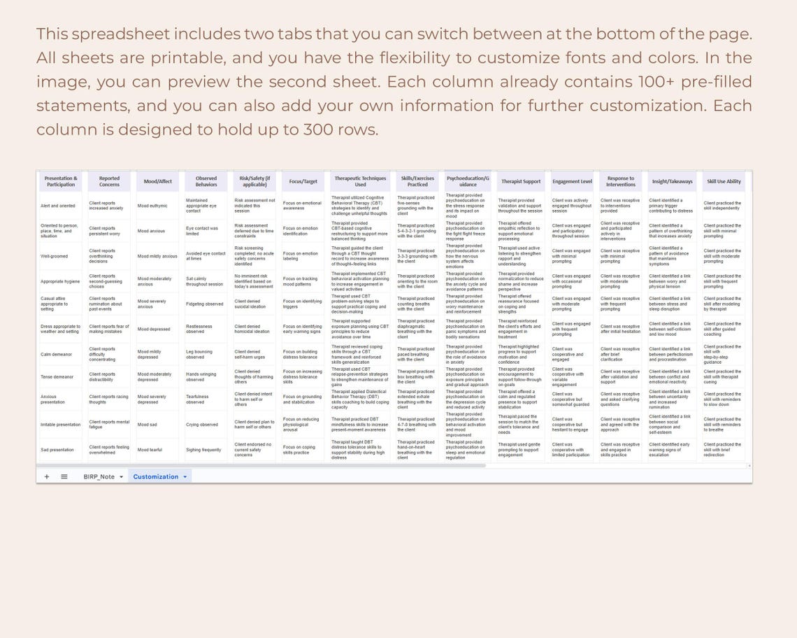Select the "Response to Interventions" header
Image resolution: width=797 pixels, height=638 pixels.
coord(621,182)
